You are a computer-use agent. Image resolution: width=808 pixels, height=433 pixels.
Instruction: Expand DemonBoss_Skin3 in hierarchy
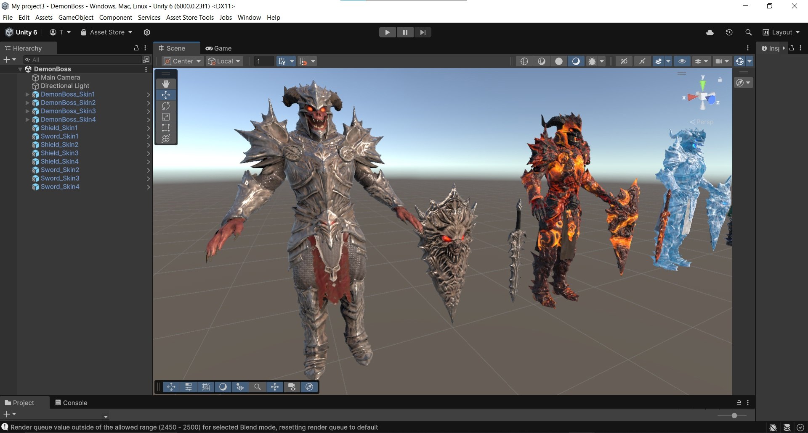point(27,111)
